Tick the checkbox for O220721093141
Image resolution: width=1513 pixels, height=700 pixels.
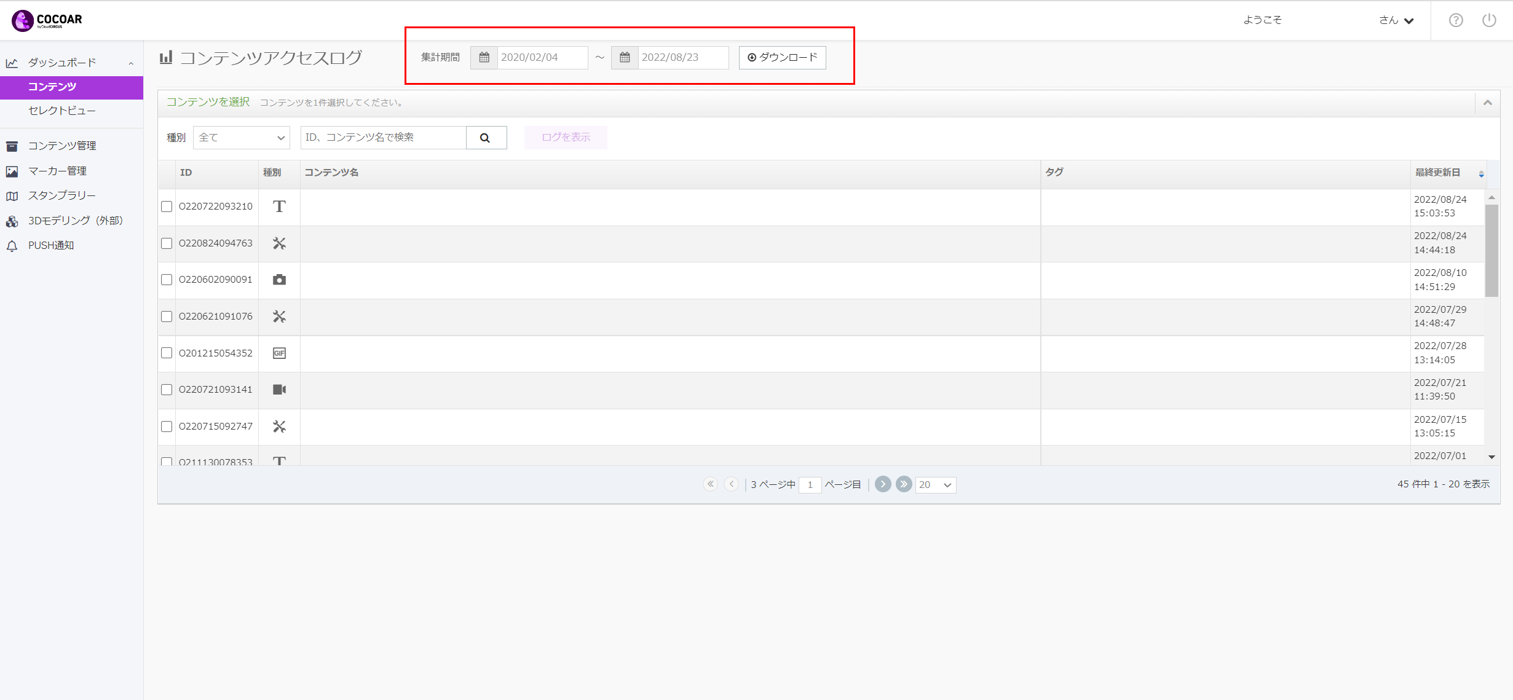click(x=167, y=390)
